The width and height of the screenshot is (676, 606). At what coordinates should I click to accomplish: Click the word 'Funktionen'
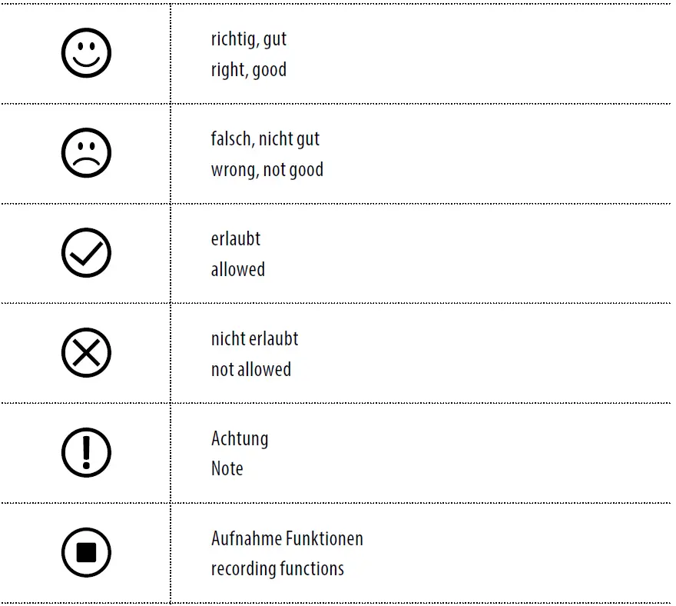(x=324, y=539)
